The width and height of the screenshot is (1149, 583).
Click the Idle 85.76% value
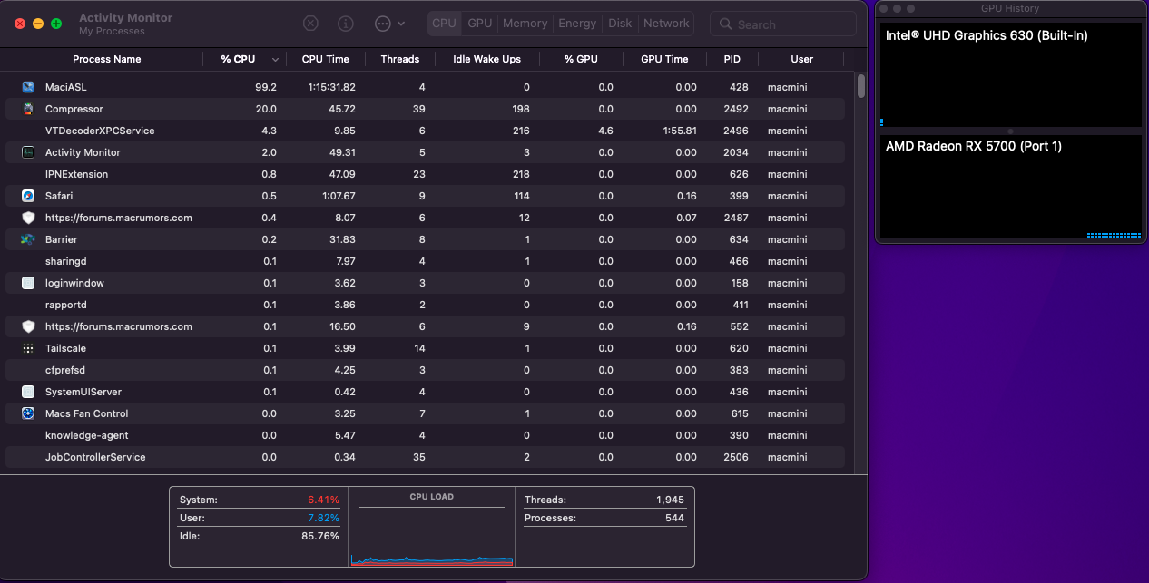tap(319, 536)
